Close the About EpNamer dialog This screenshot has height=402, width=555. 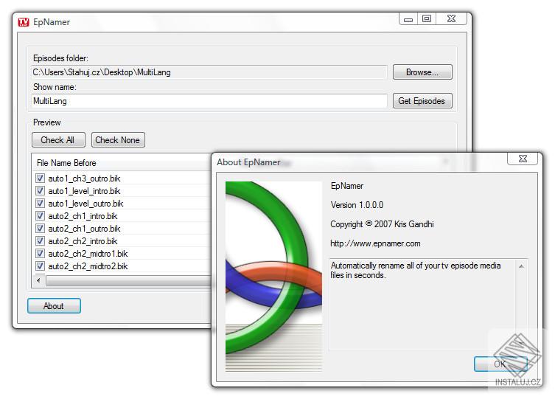(x=523, y=159)
